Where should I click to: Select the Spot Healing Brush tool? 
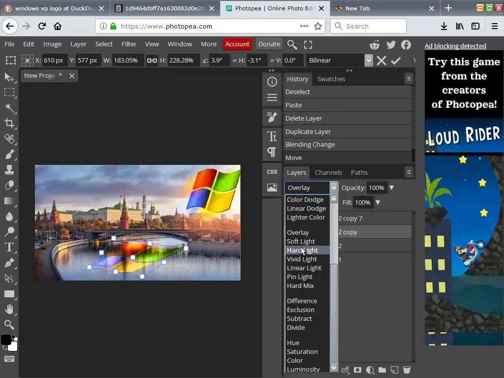pos(9,139)
